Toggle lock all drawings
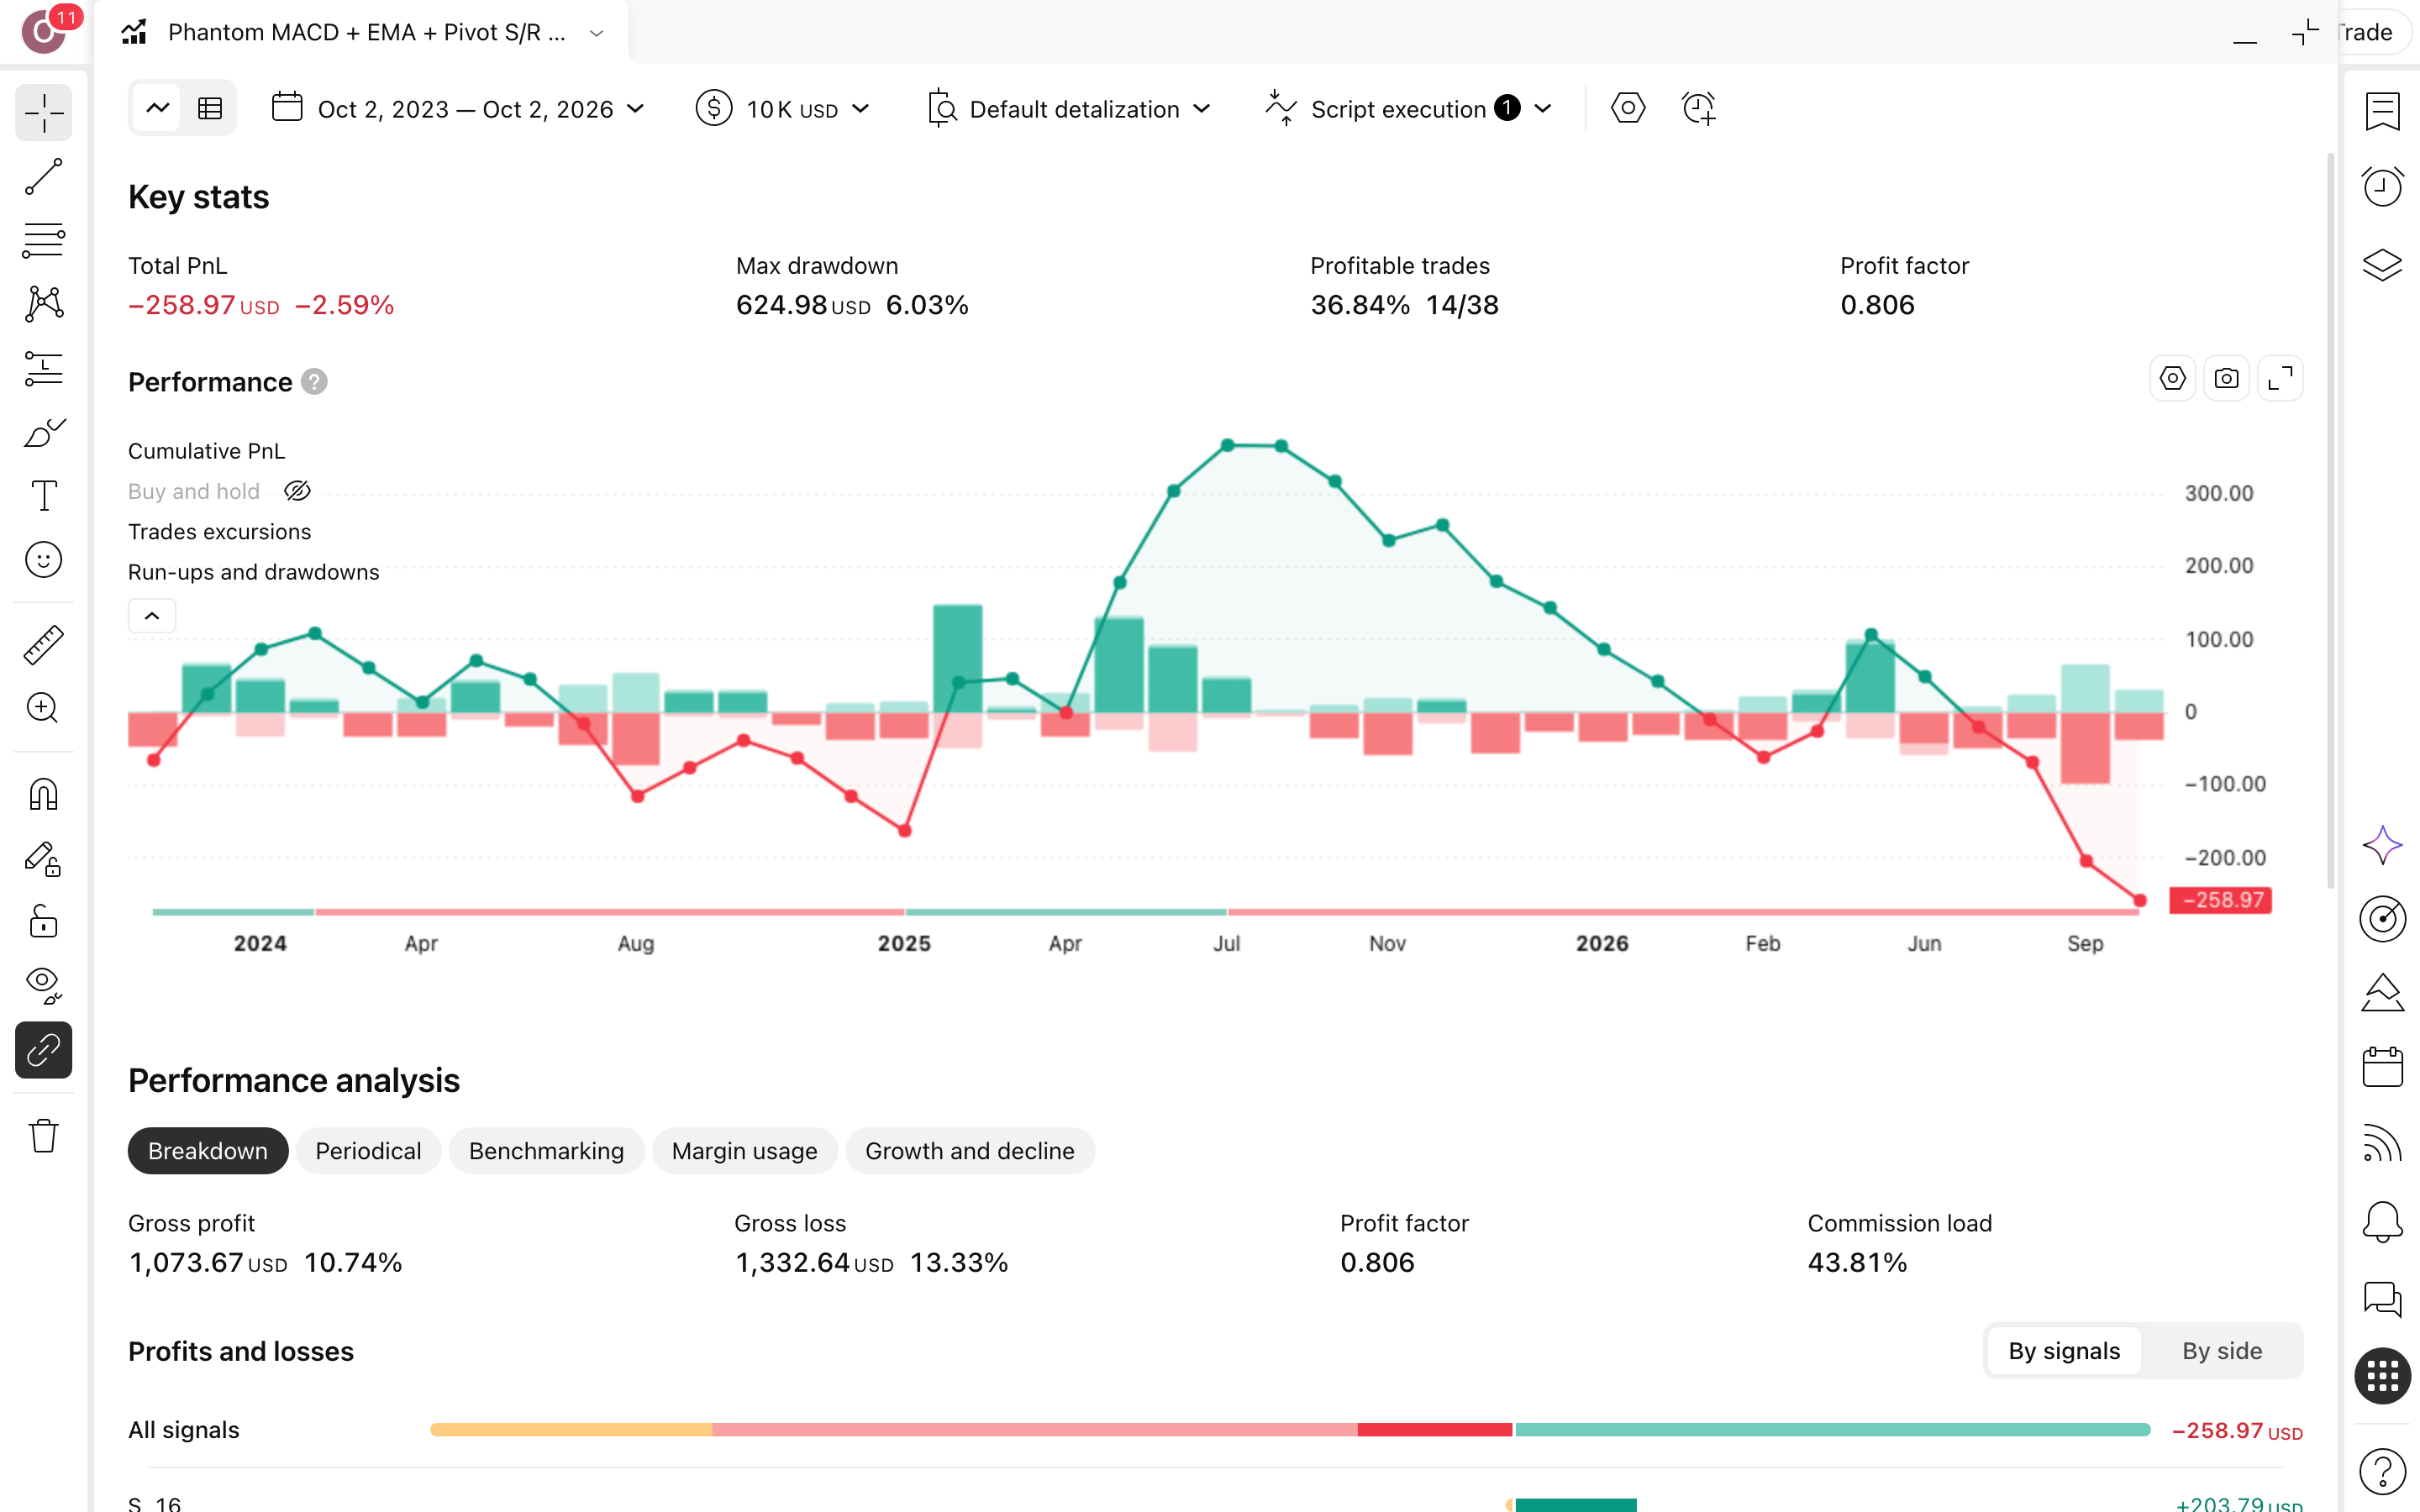 pyautogui.click(x=44, y=922)
